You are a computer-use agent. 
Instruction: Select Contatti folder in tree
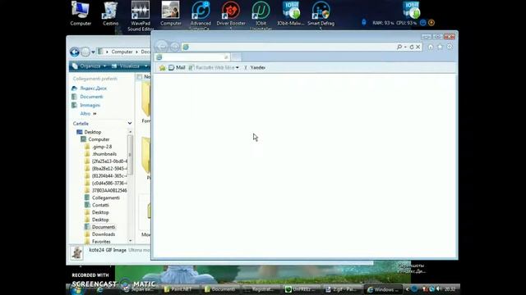[x=100, y=206]
